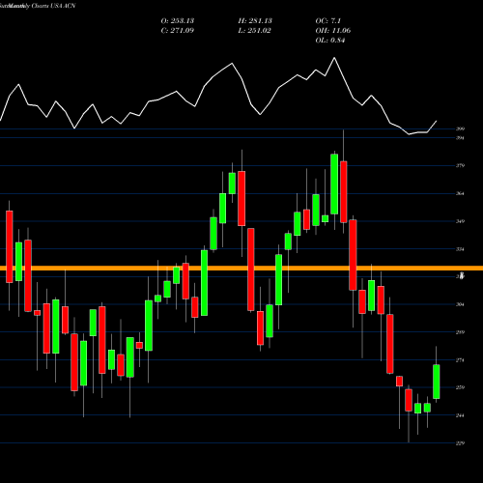Screen dimensions: 483x483
Task: Click the 229 price axis label
Action: pyautogui.click(x=460, y=443)
